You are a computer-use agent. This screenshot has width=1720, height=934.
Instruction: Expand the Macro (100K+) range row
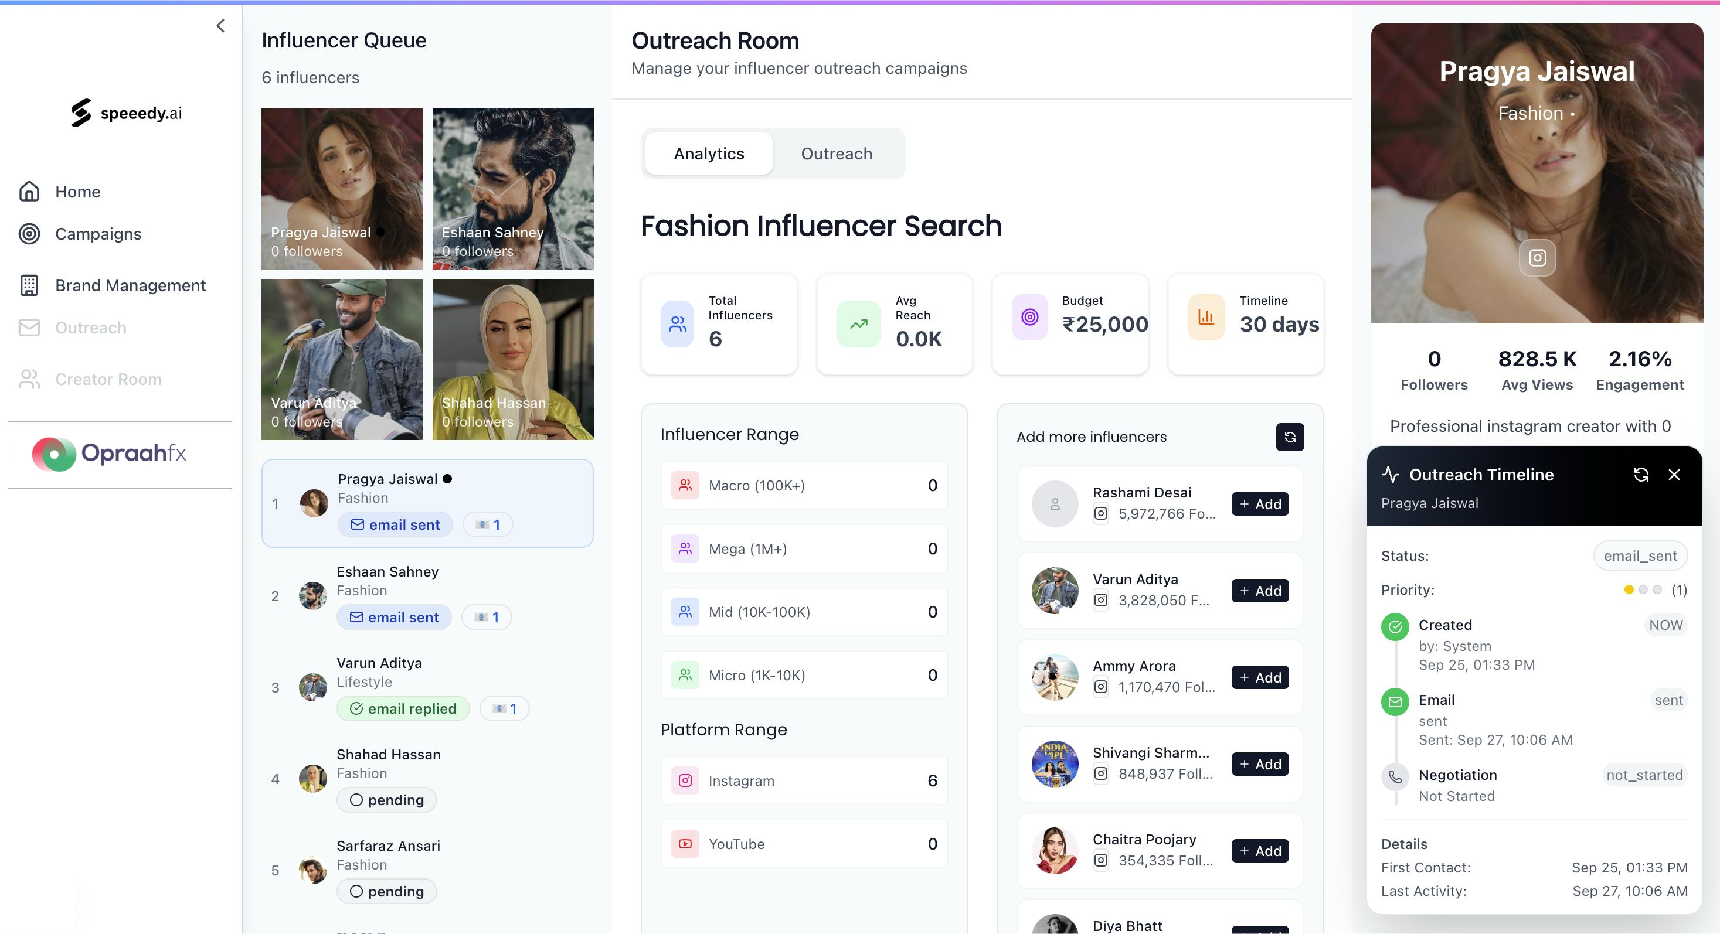click(x=804, y=485)
